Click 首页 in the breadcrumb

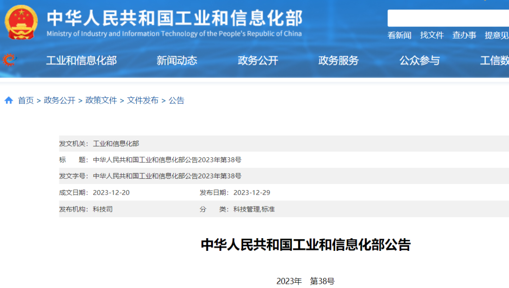tap(26, 100)
